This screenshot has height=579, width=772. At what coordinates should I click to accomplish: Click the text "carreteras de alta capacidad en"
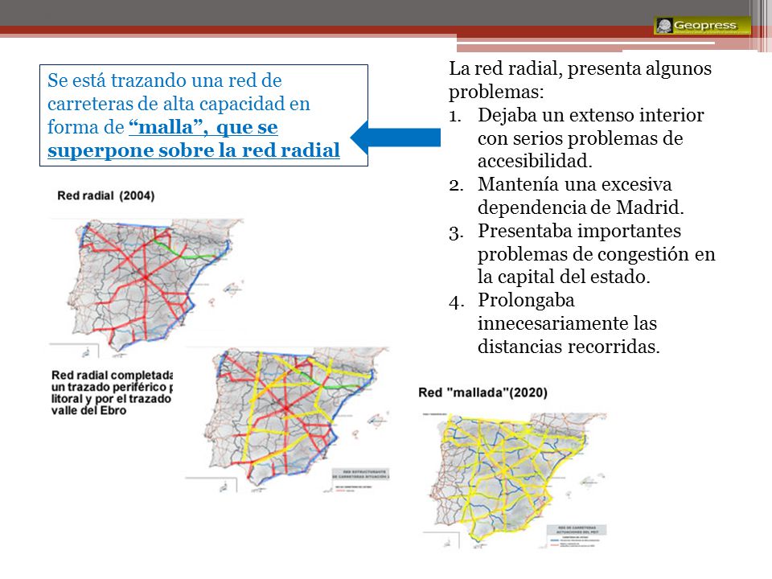click(179, 104)
